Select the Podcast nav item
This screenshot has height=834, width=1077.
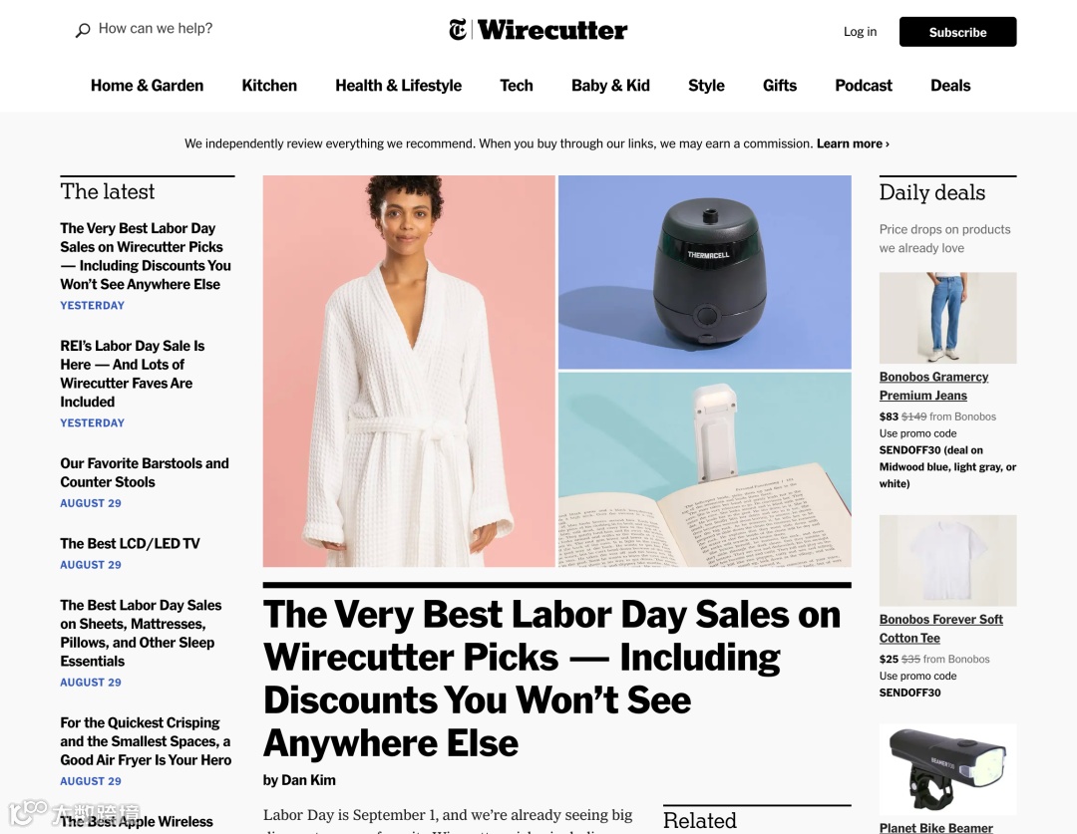click(864, 85)
